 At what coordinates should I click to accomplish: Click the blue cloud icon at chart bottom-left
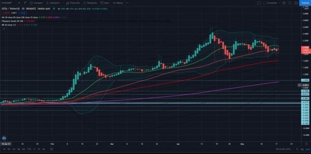(4, 138)
